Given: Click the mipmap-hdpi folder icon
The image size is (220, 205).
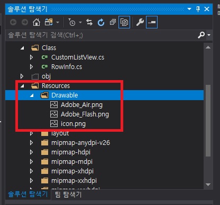Looking at the screenshot, I should pos(44,152).
